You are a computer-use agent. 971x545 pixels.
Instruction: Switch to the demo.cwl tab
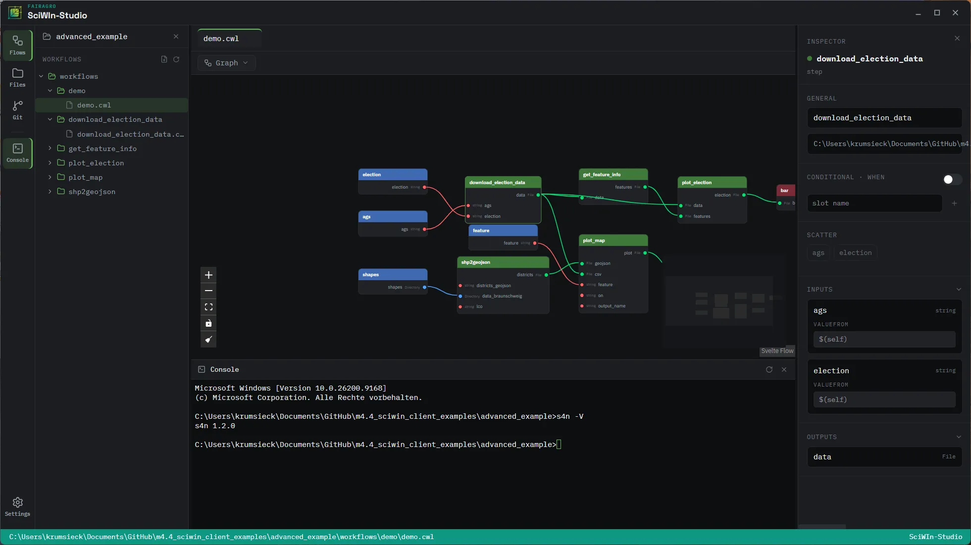pos(229,39)
